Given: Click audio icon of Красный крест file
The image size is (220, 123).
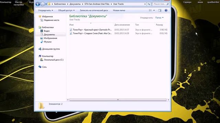Looking at the screenshot, I should point(71,30).
